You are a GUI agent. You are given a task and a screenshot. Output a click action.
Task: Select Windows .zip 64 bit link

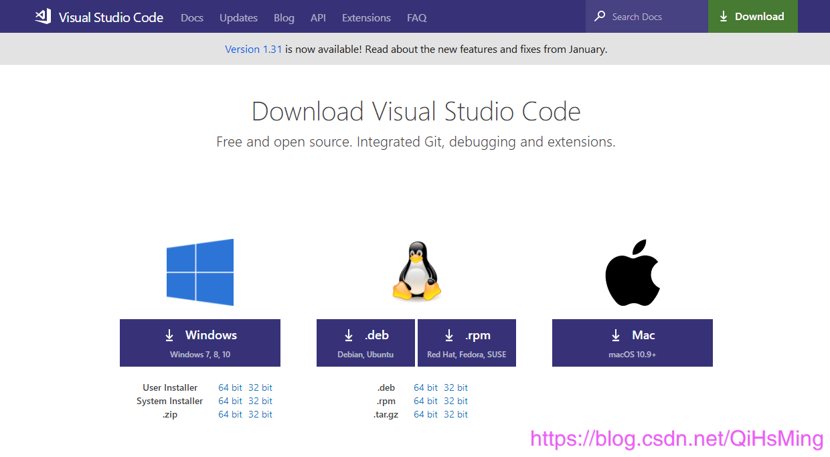coord(230,414)
